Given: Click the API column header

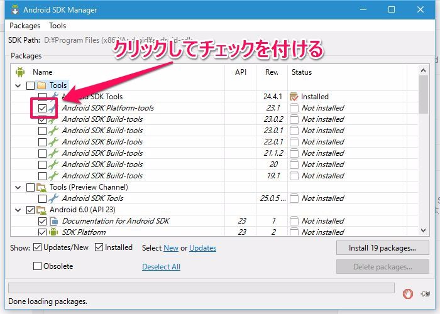Looking at the screenshot, I should [241, 72].
